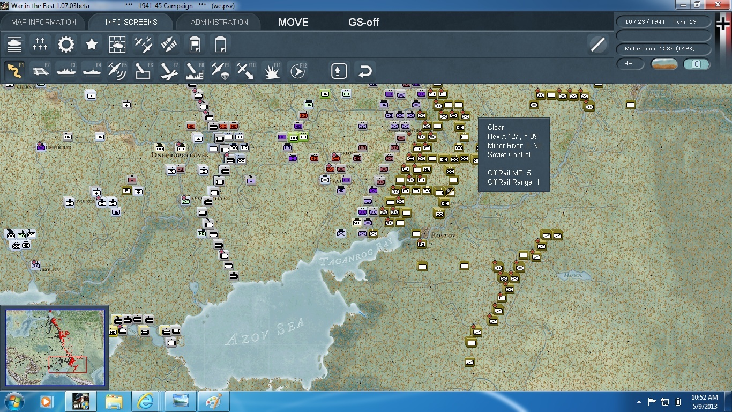Switch to the INFO SCREENS tab

(131, 22)
